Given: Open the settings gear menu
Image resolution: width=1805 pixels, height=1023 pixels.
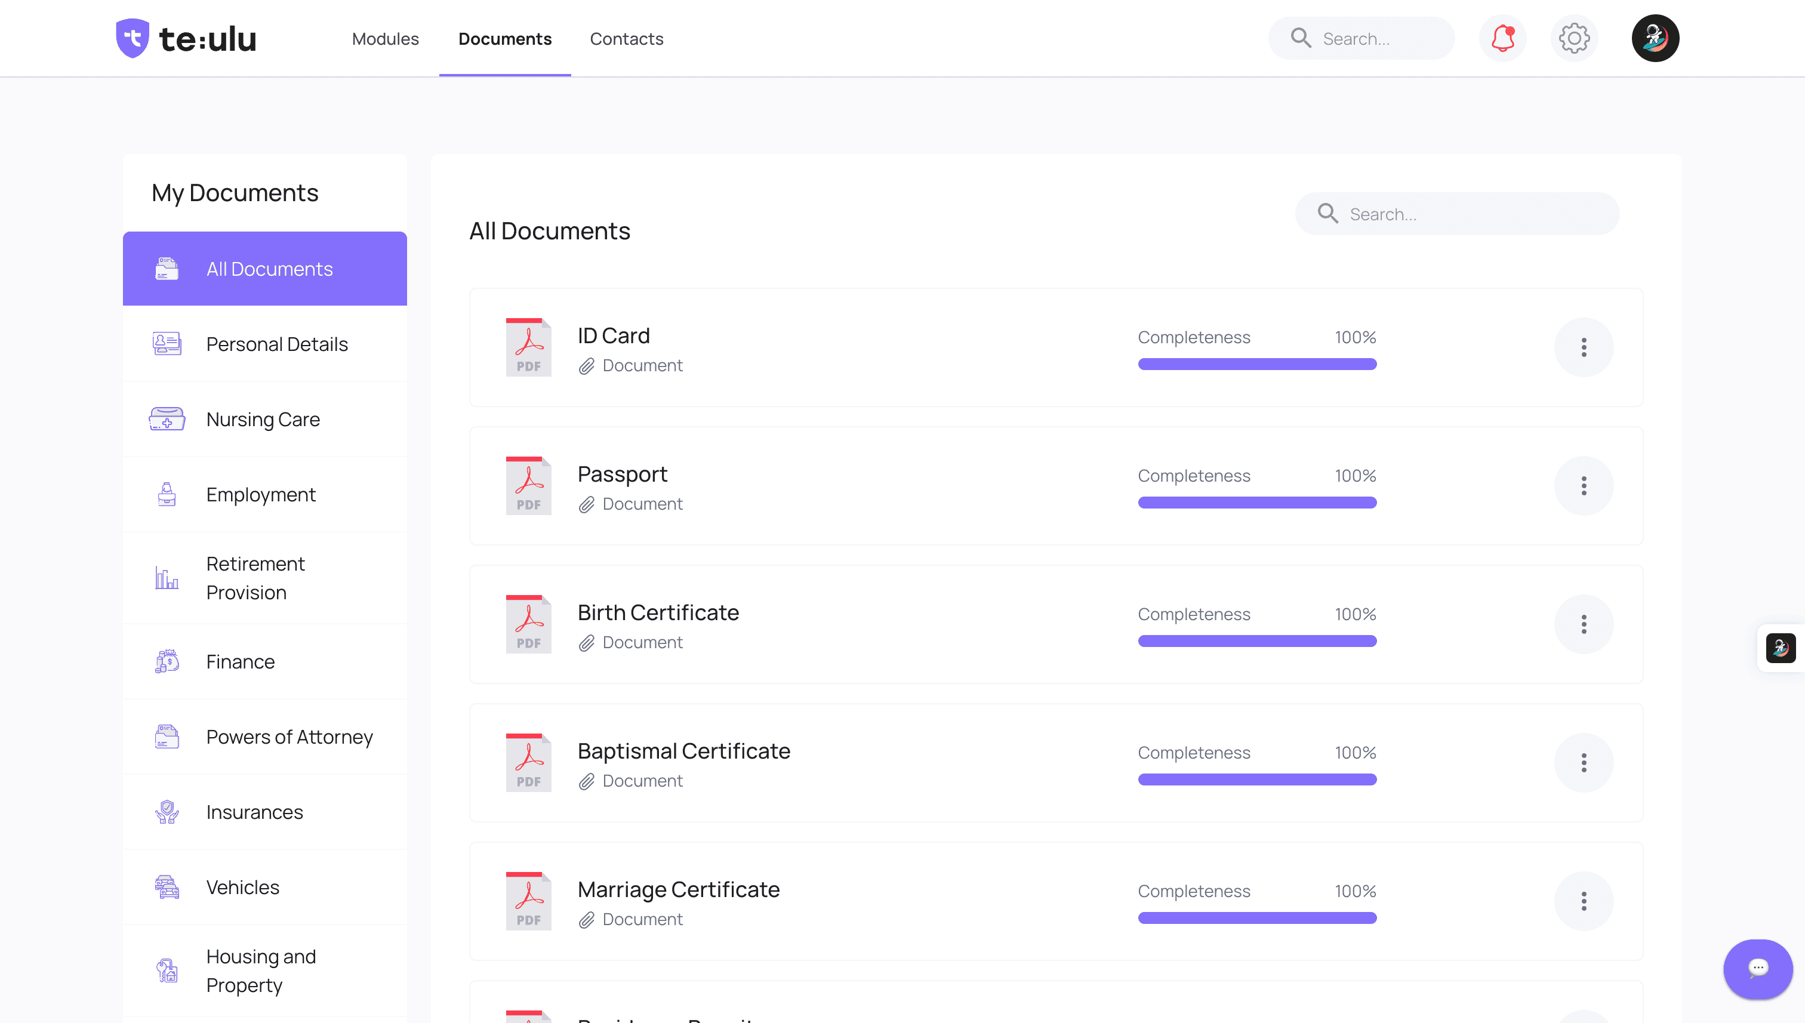Looking at the screenshot, I should 1574,38.
